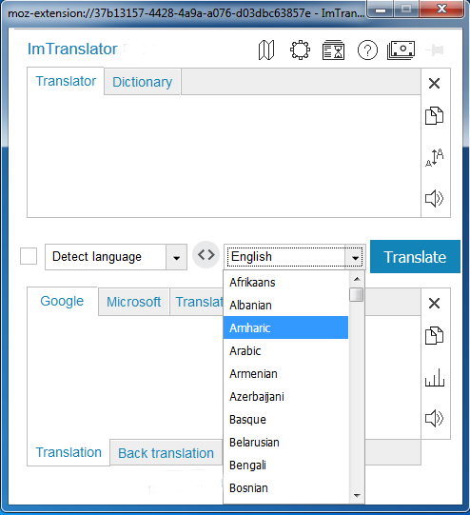Open the Back translation tab

(166, 453)
